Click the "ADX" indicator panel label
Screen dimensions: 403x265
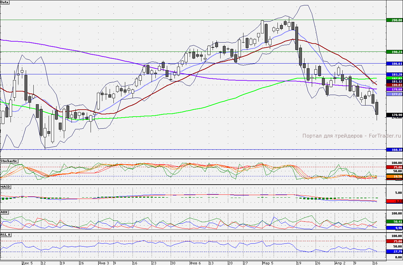coord(4,212)
